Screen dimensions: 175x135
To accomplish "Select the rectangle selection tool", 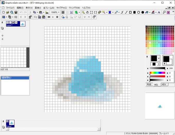I will tap(91, 12).
